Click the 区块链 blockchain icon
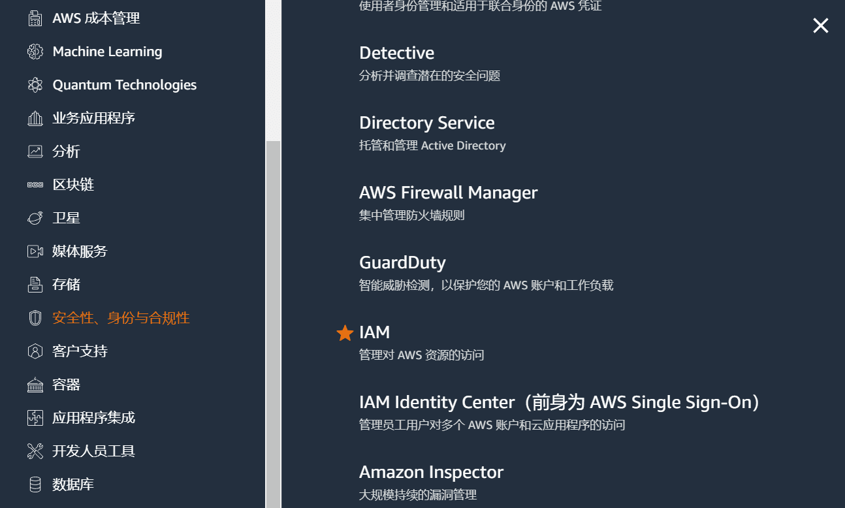This screenshot has height=508, width=845. click(35, 184)
